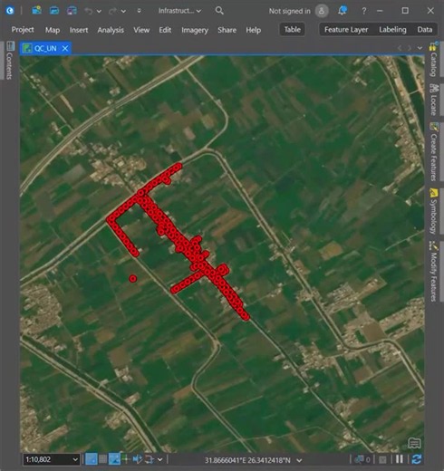Click the coordinate readout 31.8666041°E 26.3412418°N
444x471 pixels.
pos(247,460)
